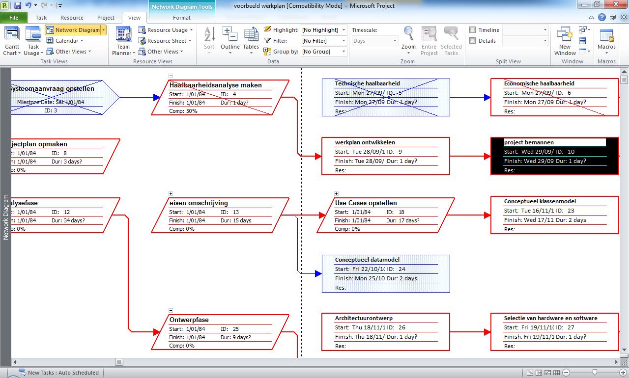The height and width of the screenshot is (378, 629).
Task: Open the File tab
Action: point(14,18)
